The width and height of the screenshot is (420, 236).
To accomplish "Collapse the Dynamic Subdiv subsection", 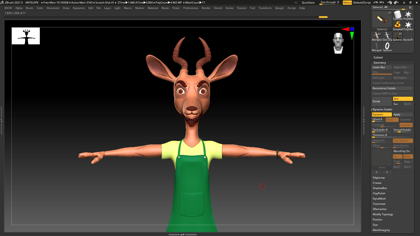I will click(382, 109).
